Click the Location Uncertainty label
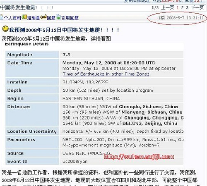 point(32,131)
